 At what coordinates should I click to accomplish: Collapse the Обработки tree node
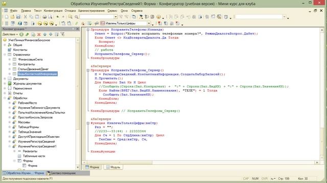[x=5, y=98]
